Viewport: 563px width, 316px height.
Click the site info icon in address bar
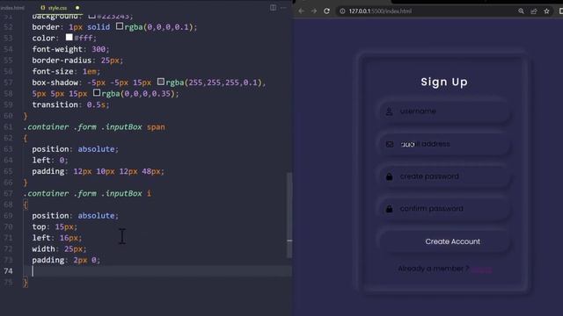point(342,11)
